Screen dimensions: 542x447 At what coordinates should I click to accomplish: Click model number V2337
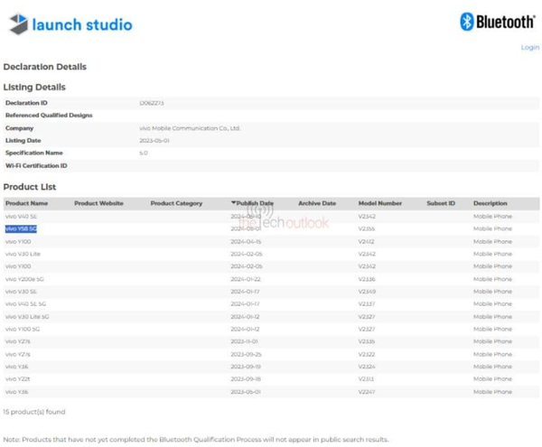(367, 304)
